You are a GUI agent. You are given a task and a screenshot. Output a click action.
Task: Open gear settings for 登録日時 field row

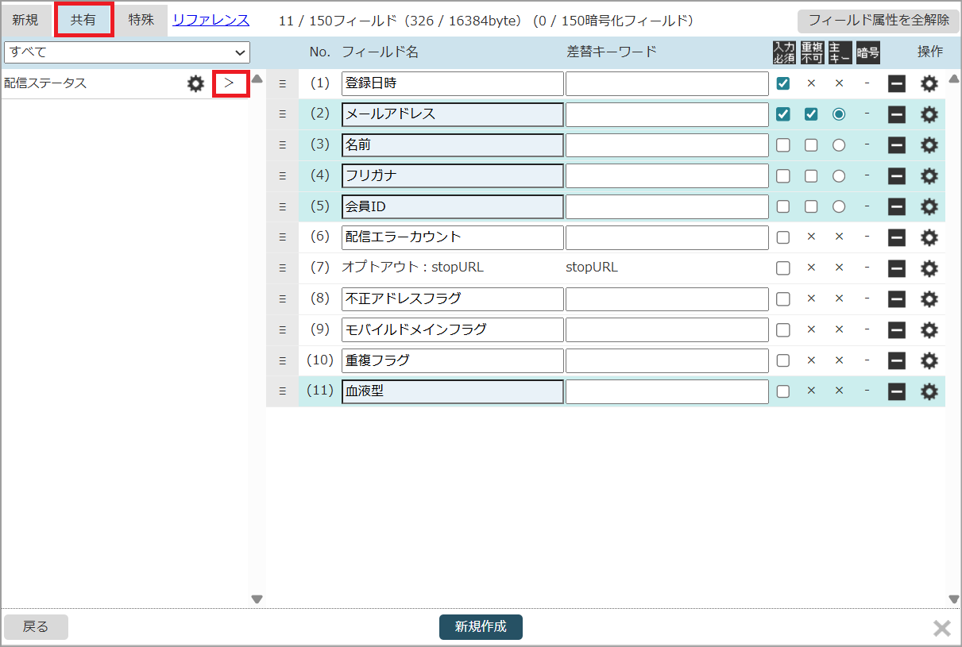(x=929, y=83)
